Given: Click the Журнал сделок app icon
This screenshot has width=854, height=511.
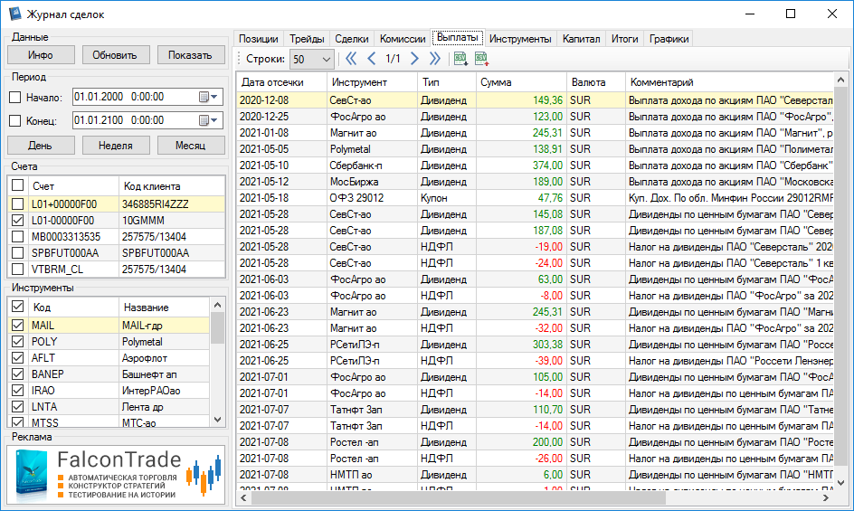Looking at the screenshot, I should coord(14,14).
